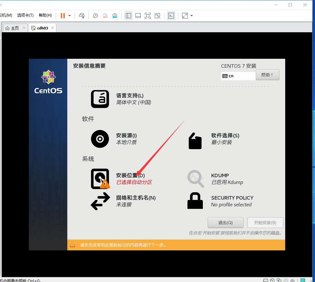
Task: Revert to the previous snapshot icon
Action: click(x=105, y=16)
